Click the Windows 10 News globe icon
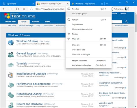Screen dimensions: 137x108 click(11, 43)
